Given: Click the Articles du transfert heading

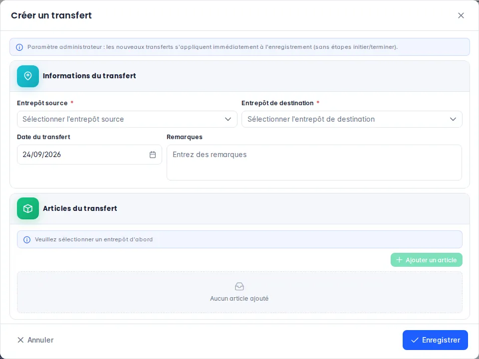Looking at the screenshot, I should 80,208.
